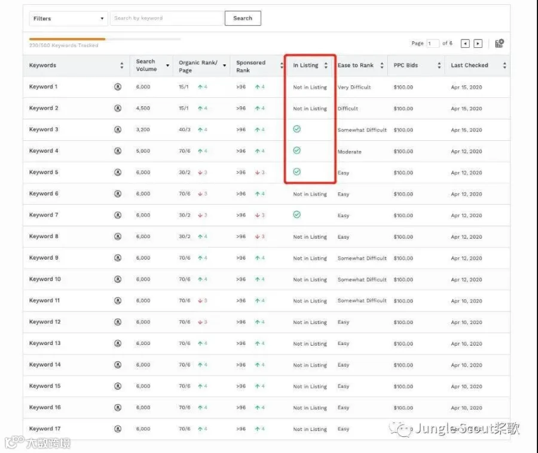Click the circular icon beside Keyword 17

pos(118,429)
